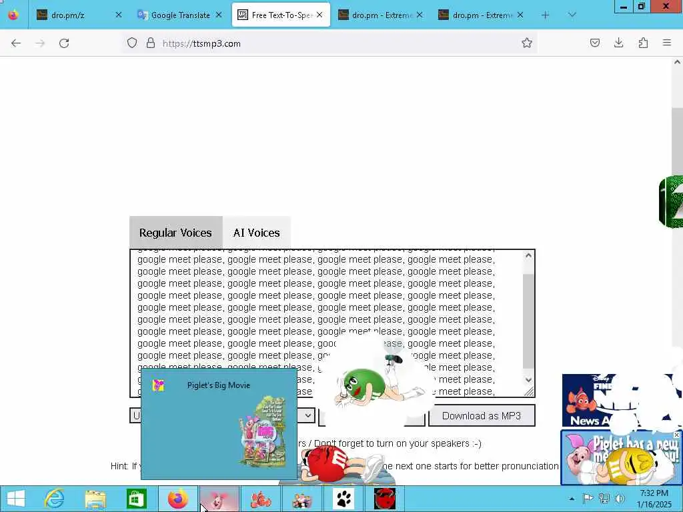Bookmark this page with the star
This screenshot has height=512, width=683.
coord(527,43)
